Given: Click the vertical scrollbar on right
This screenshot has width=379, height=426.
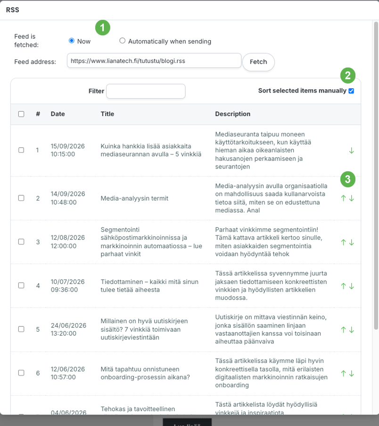Looking at the screenshot, I should click(376, 175).
